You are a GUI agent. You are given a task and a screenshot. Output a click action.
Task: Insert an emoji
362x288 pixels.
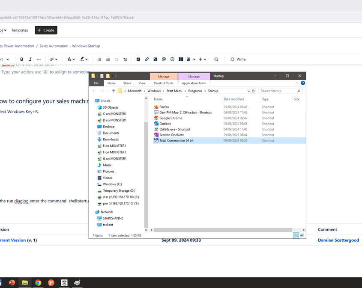click(x=173, y=59)
